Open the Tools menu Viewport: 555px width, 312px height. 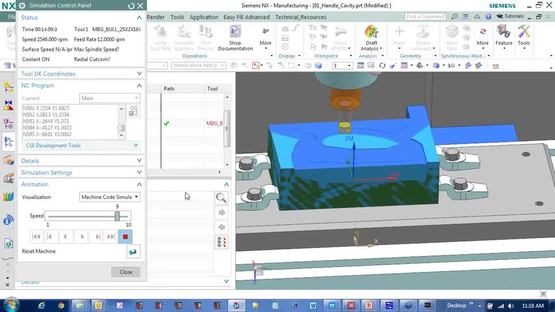[x=177, y=17]
